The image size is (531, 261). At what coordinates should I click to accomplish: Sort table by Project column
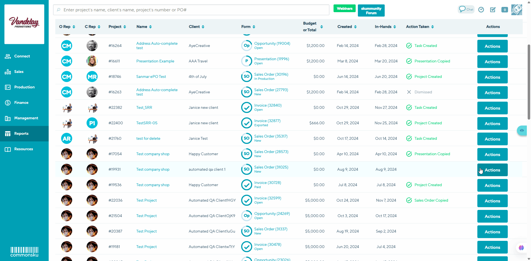point(117,27)
